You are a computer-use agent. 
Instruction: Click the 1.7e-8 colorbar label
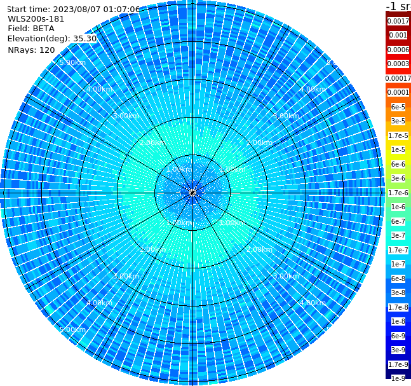tap(398, 307)
